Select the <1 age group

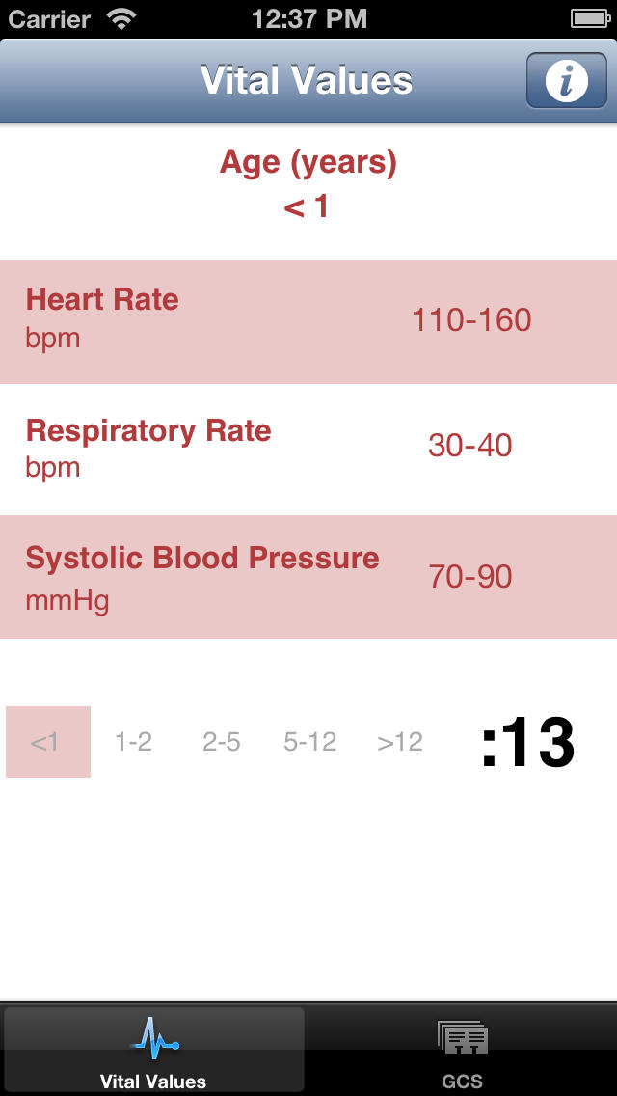(x=48, y=742)
